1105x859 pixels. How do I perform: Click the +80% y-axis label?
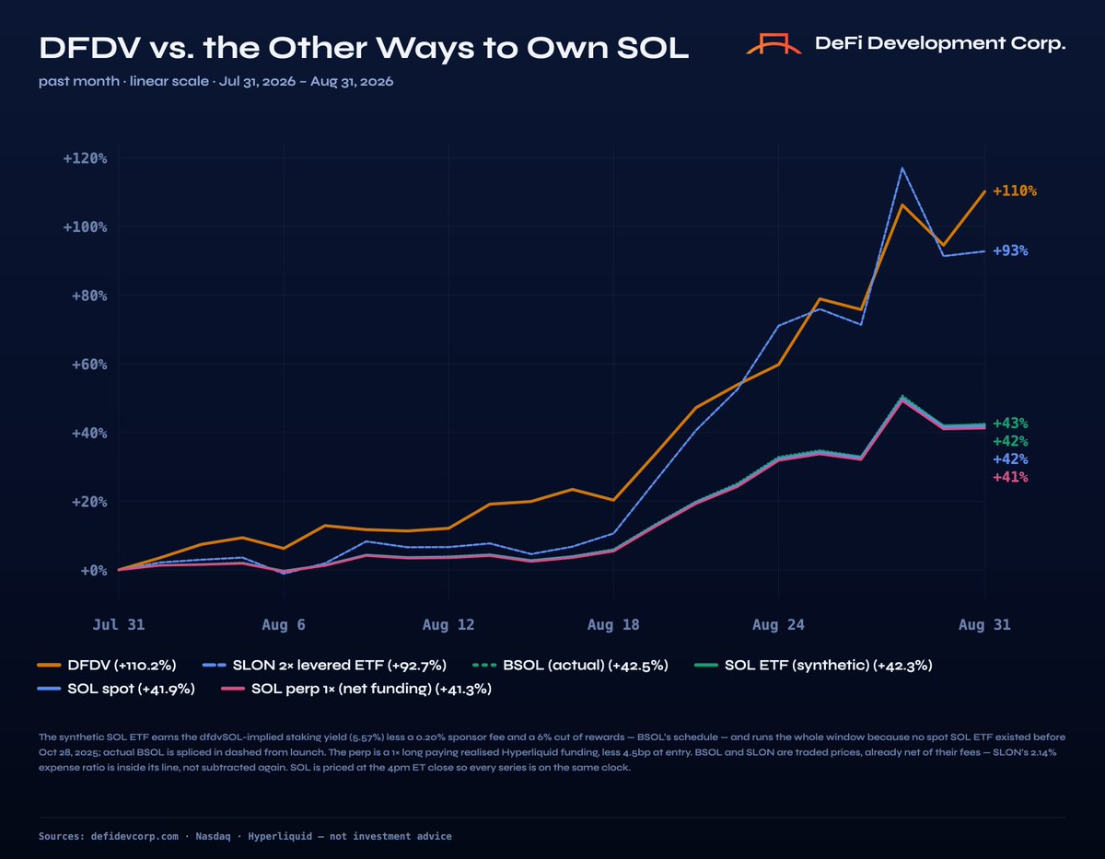click(88, 296)
